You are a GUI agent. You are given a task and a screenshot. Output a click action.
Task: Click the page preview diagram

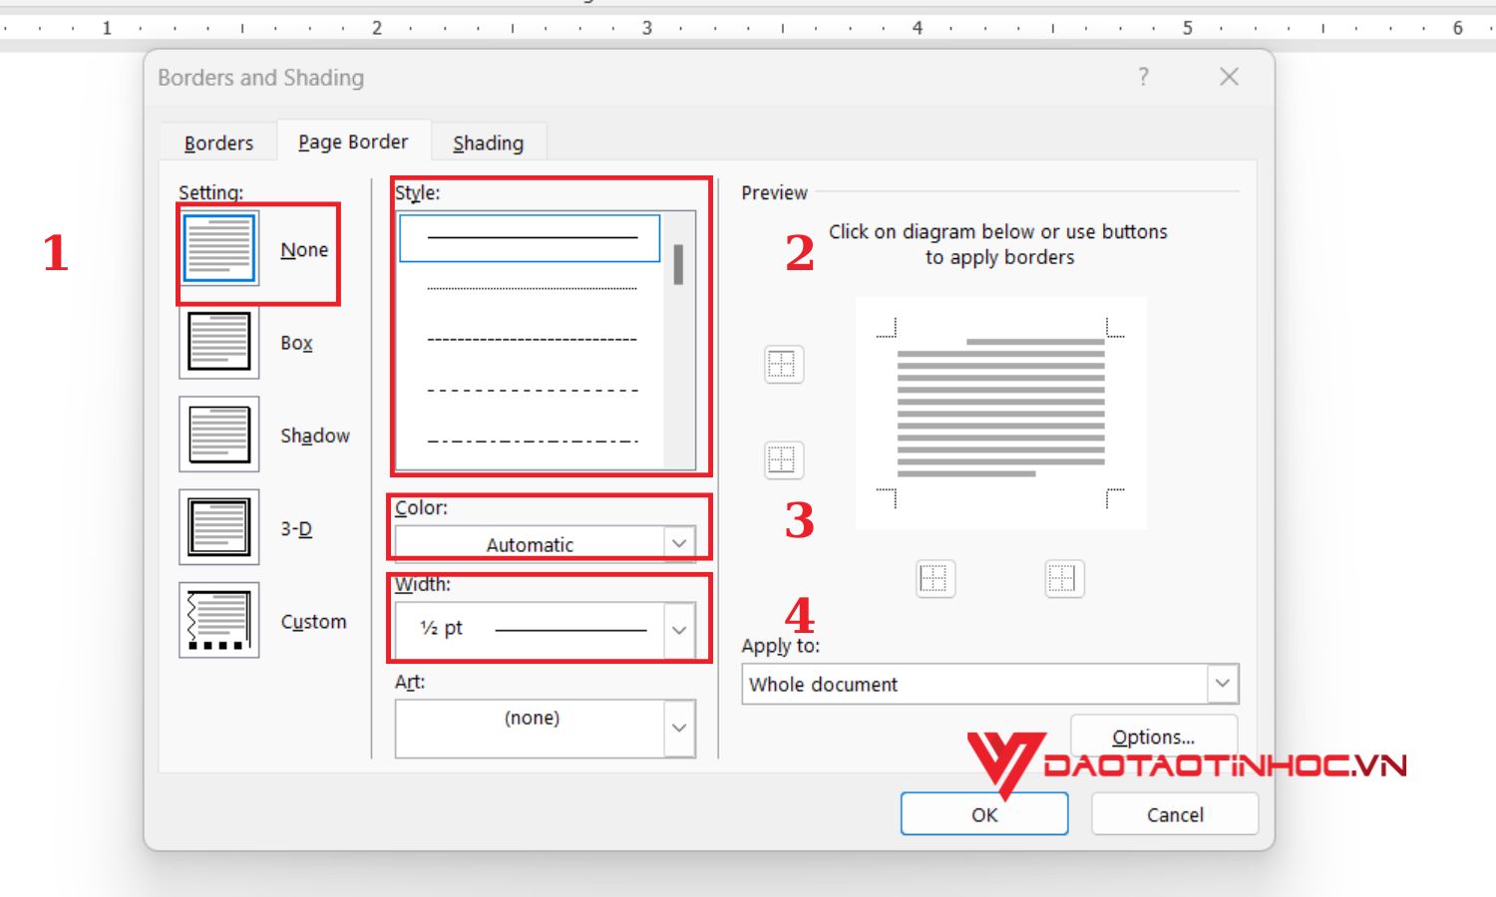[x=1001, y=413]
